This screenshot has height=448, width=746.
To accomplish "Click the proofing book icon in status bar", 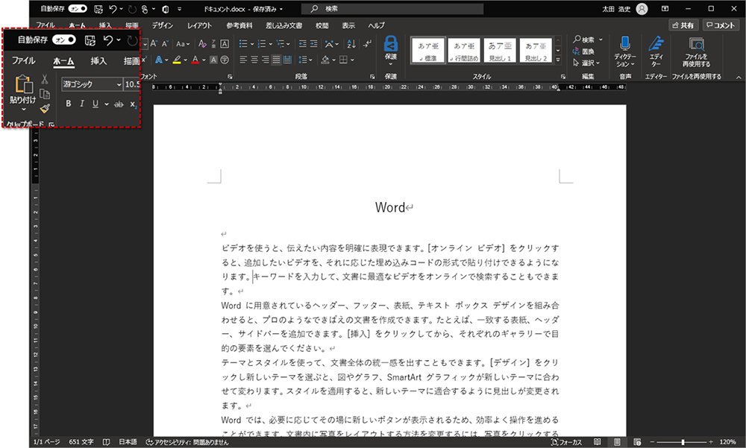I will 106,442.
